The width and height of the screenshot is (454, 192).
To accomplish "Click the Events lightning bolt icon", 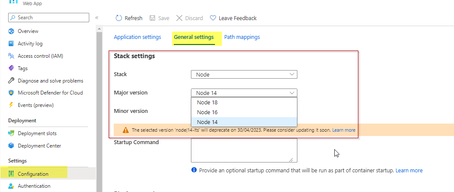I will 11,105.
